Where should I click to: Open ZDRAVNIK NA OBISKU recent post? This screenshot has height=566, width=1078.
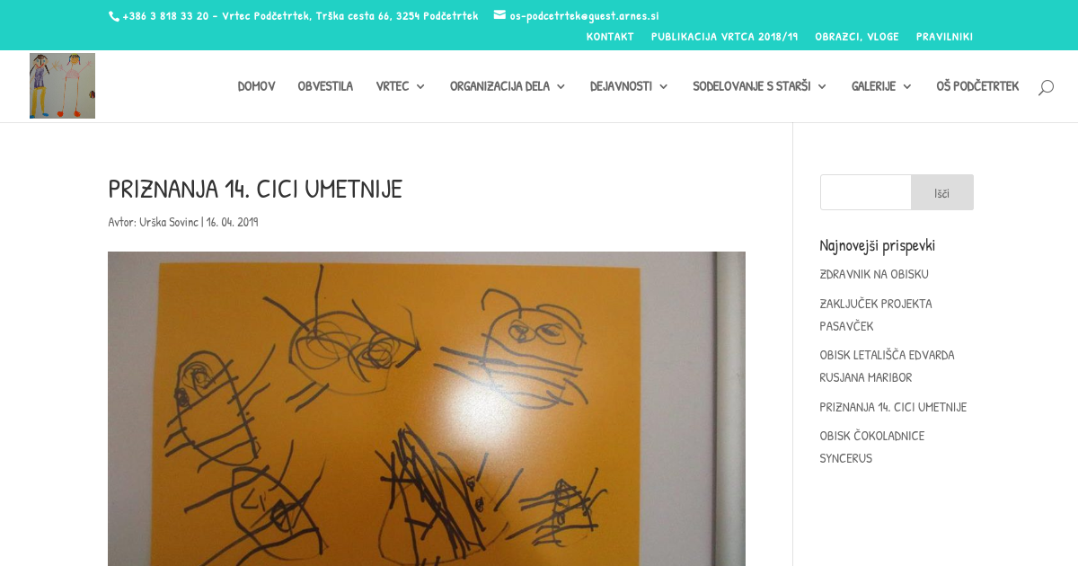point(874,274)
